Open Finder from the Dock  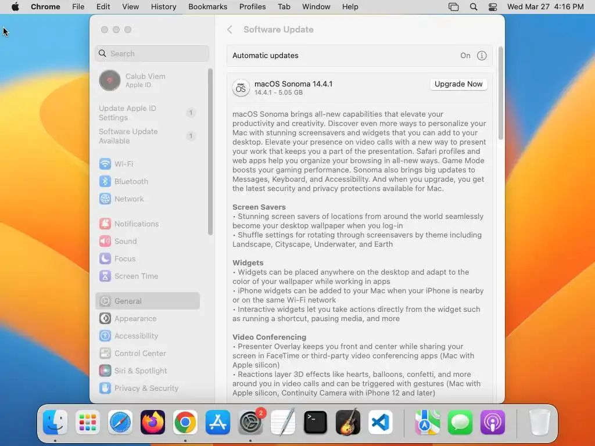point(55,422)
